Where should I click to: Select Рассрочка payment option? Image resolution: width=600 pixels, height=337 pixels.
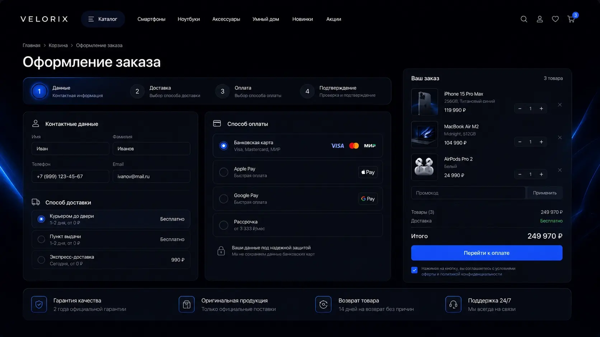(298, 225)
